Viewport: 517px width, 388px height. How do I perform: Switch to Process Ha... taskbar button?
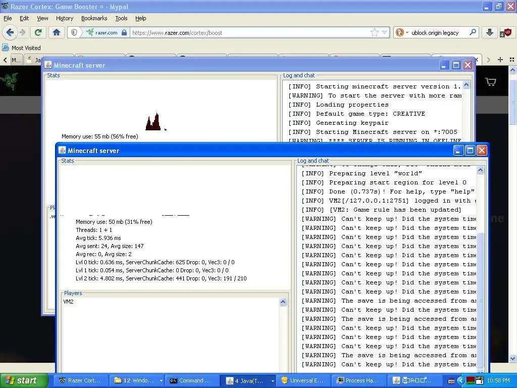coord(358,380)
